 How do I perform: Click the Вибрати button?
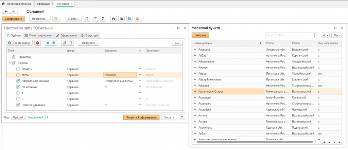coord(200,35)
